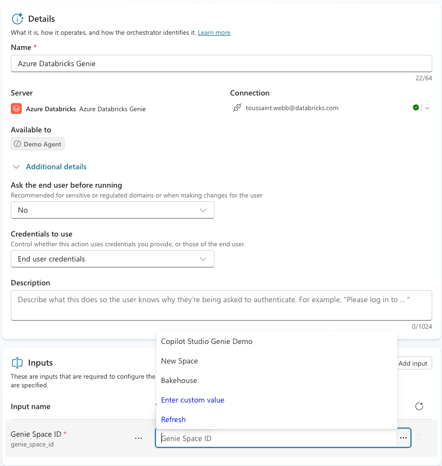Click the refresh icon in Inputs header

[x=419, y=406]
